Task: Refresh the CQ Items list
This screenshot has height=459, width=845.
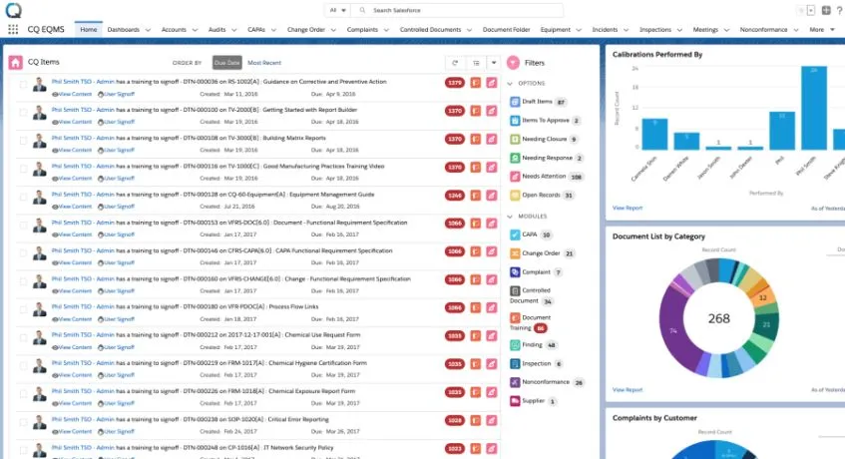Action: click(455, 63)
